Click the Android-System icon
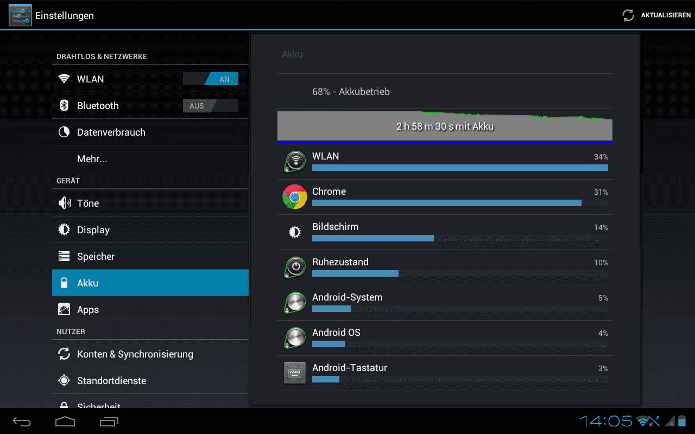695x434 pixels. [295, 303]
